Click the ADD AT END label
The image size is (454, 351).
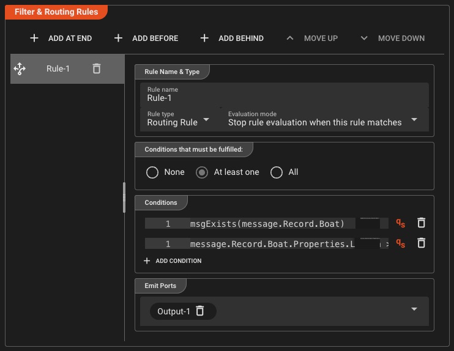point(70,38)
